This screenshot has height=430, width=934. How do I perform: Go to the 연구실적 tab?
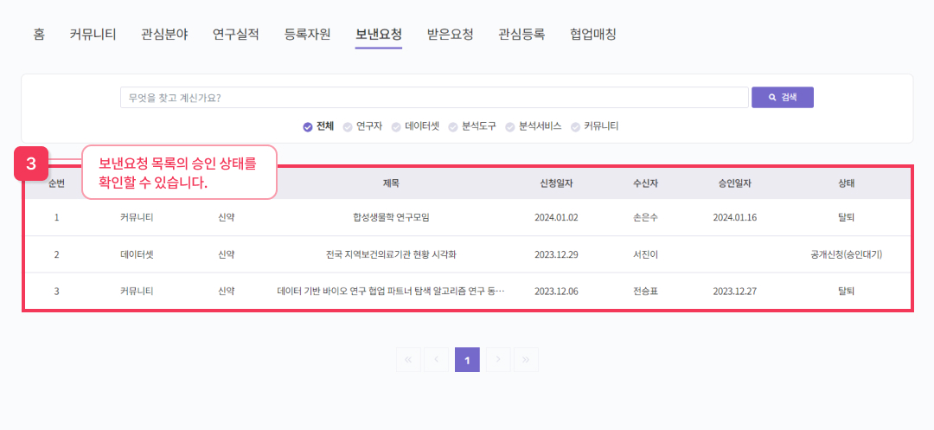pyautogui.click(x=236, y=34)
